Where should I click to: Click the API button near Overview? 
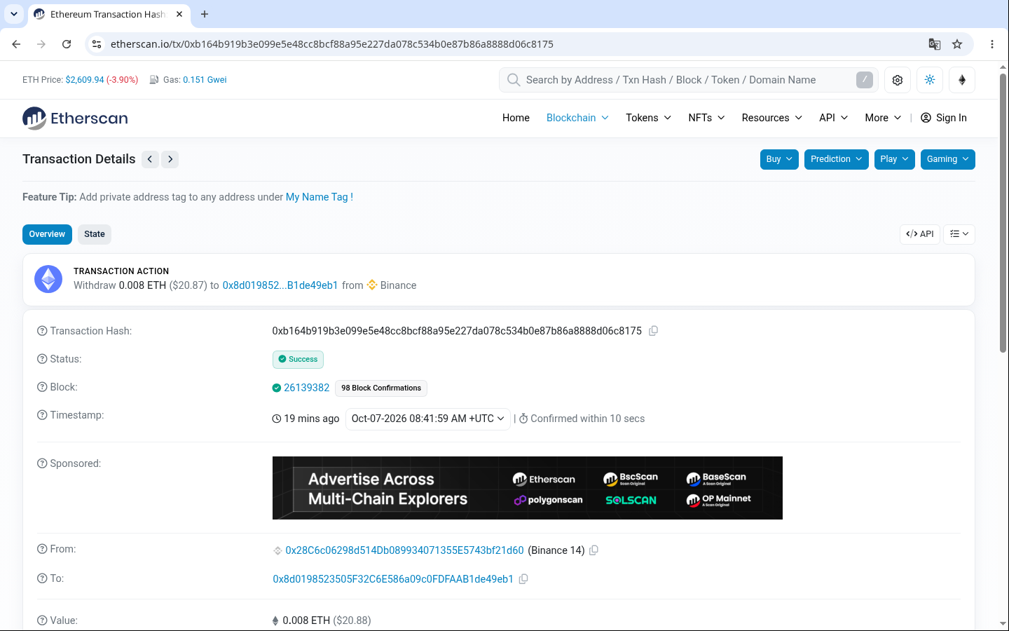pos(920,234)
